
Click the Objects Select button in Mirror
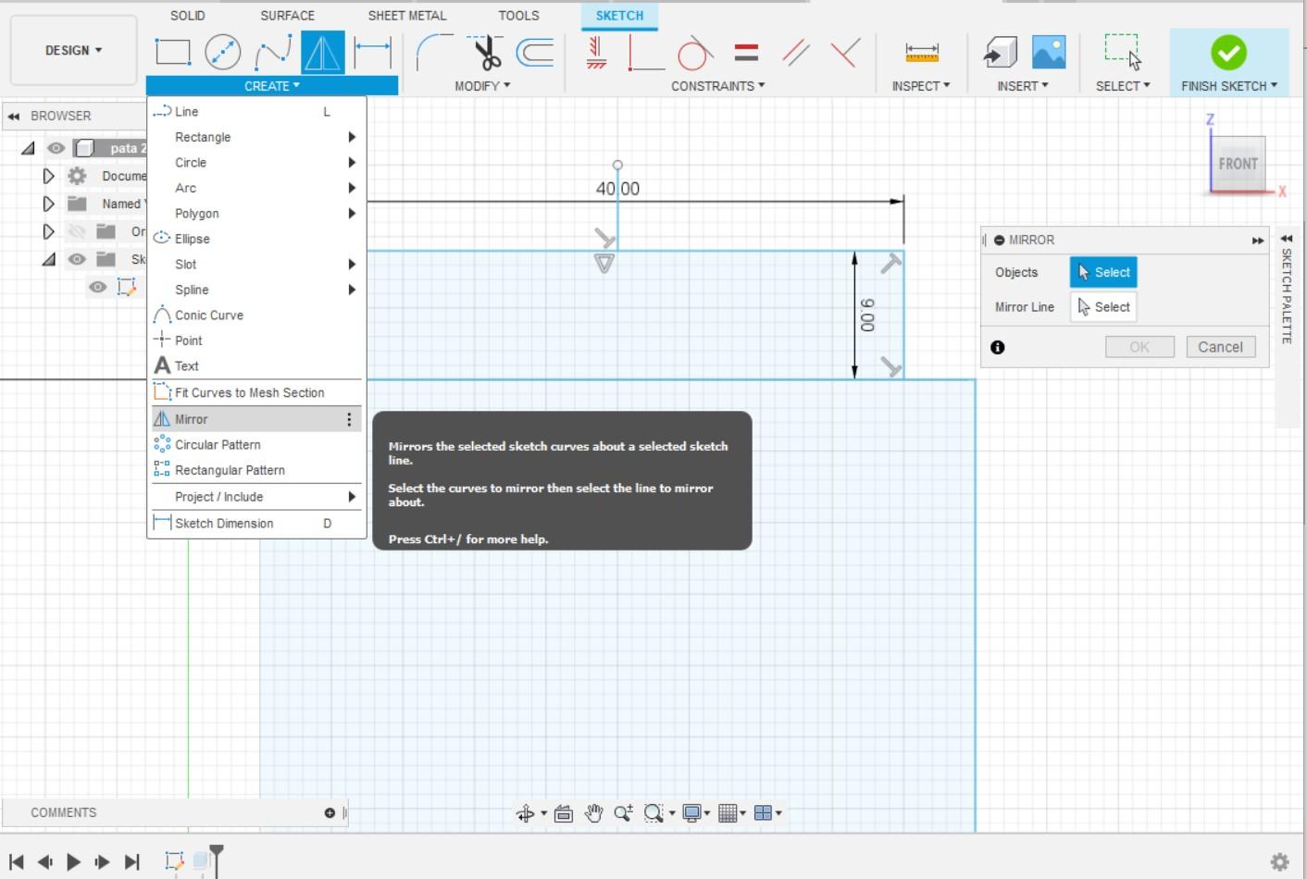click(1103, 272)
